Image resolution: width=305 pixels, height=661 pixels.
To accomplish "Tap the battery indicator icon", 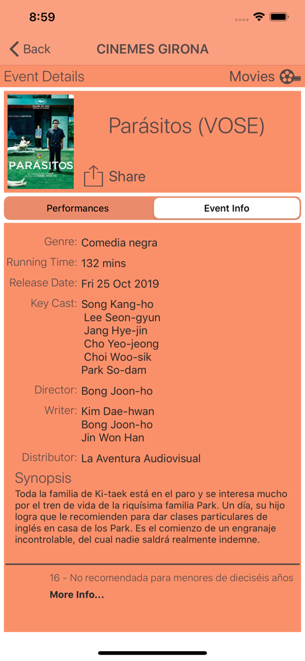I will [x=279, y=17].
